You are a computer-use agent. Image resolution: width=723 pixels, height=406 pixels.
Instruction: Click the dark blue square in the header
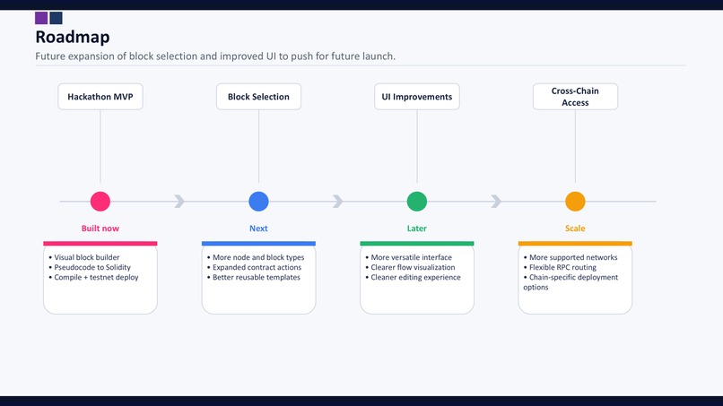tap(57, 18)
